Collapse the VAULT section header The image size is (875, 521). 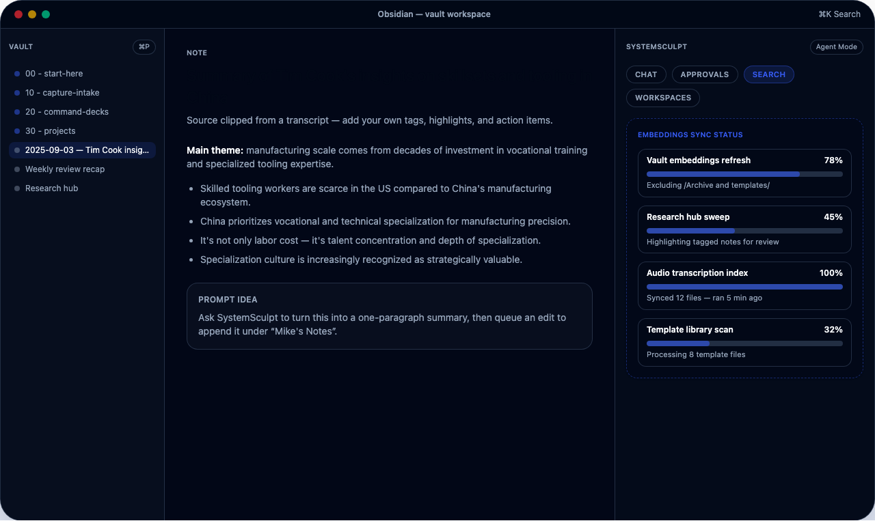coord(21,46)
